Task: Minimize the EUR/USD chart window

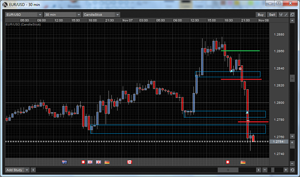Action: pyautogui.click(x=270, y=3)
